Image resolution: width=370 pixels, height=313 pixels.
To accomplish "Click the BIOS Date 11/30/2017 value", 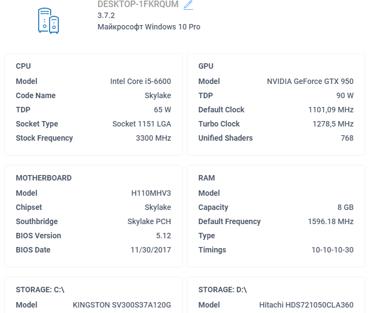I will pyautogui.click(x=151, y=250).
